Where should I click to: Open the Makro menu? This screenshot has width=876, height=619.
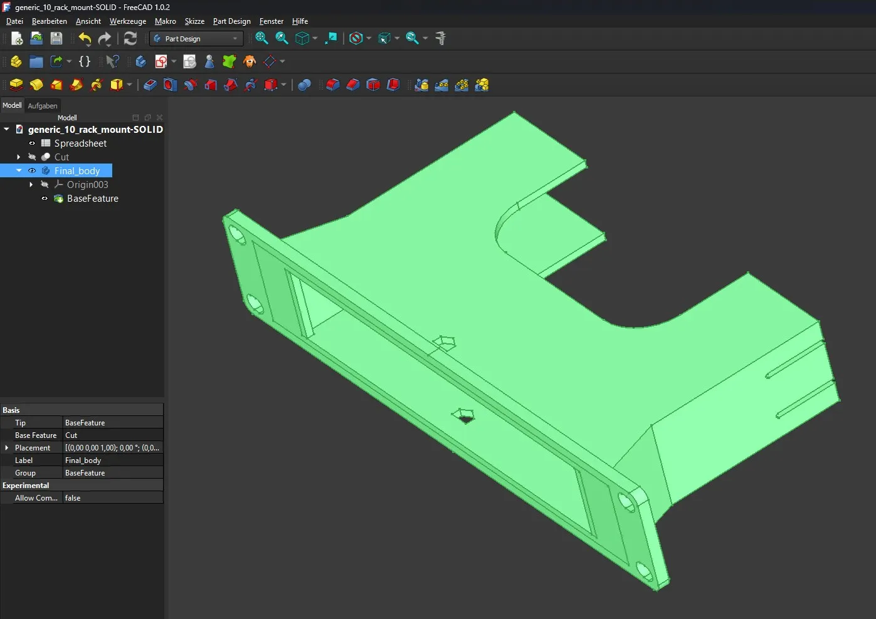pyautogui.click(x=166, y=21)
